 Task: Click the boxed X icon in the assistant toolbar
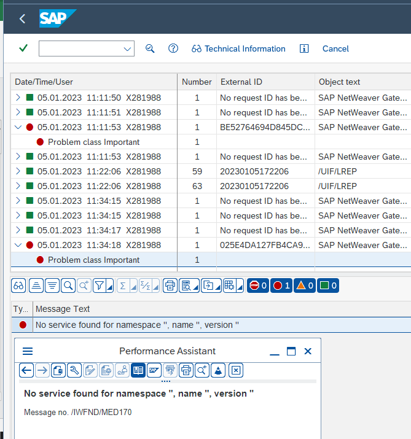(x=236, y=370)
